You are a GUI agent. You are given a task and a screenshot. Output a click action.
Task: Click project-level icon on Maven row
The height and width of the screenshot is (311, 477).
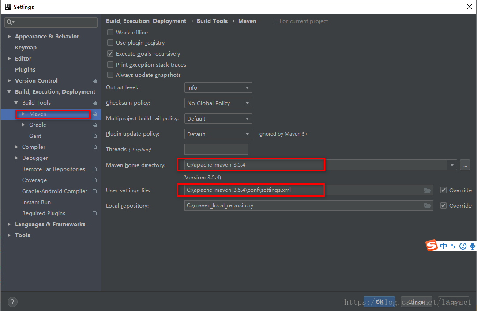click(94, 114)
